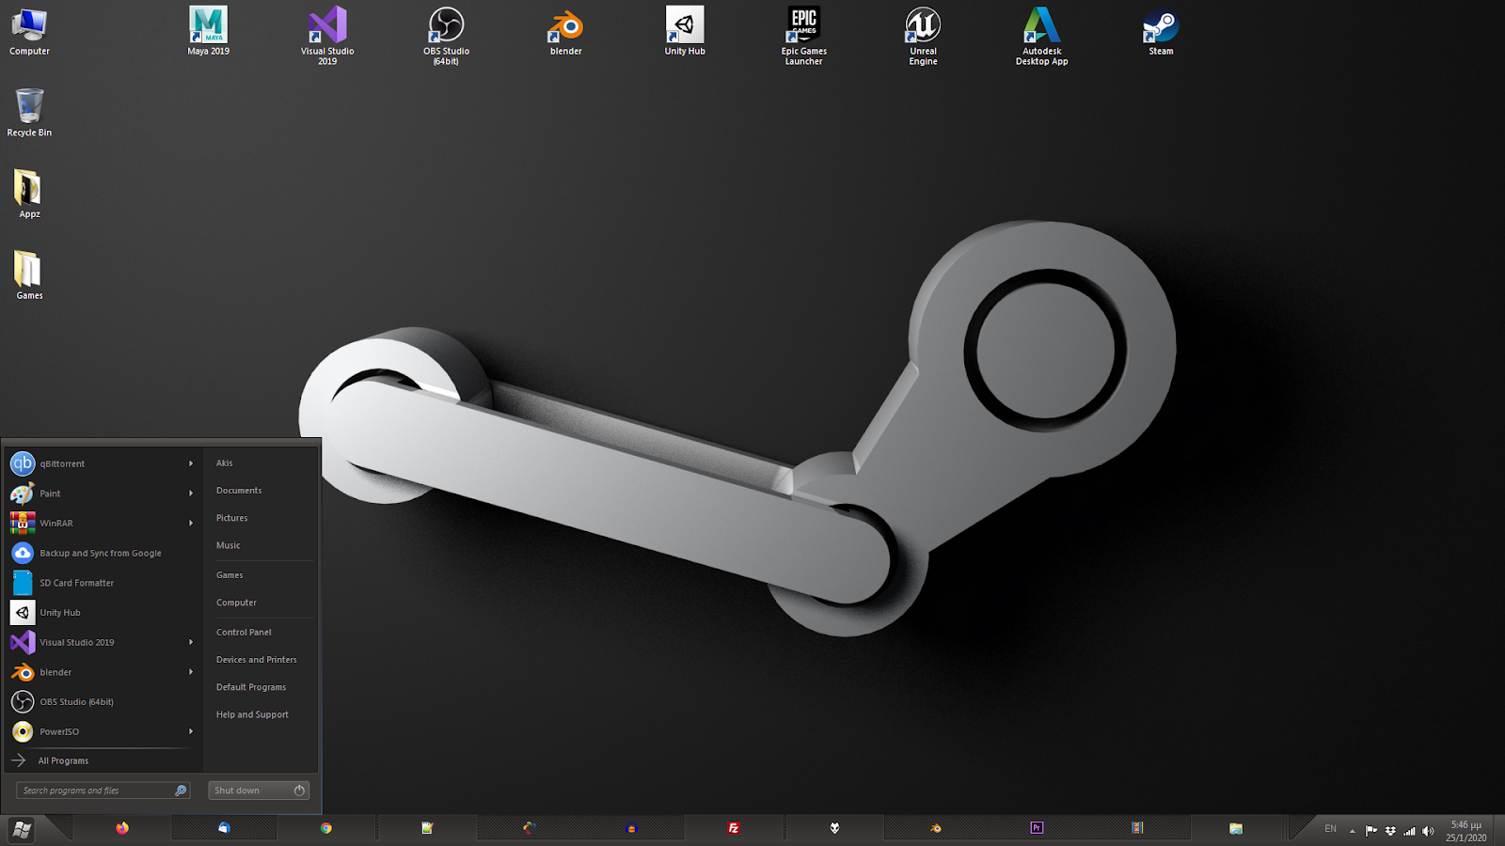Select the blender desktop shortcut

point(565,31)
